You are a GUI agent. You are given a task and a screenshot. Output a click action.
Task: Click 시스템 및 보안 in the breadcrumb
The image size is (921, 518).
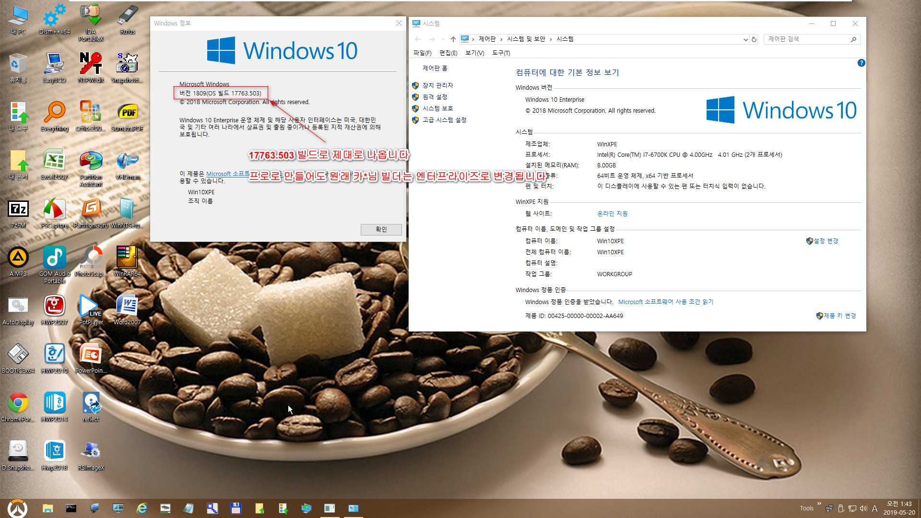[x=526, y=39]
